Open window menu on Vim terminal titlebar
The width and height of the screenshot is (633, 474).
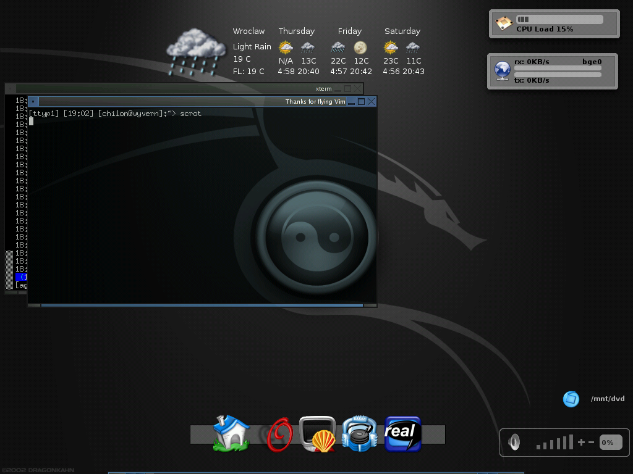tap(33, 102)
